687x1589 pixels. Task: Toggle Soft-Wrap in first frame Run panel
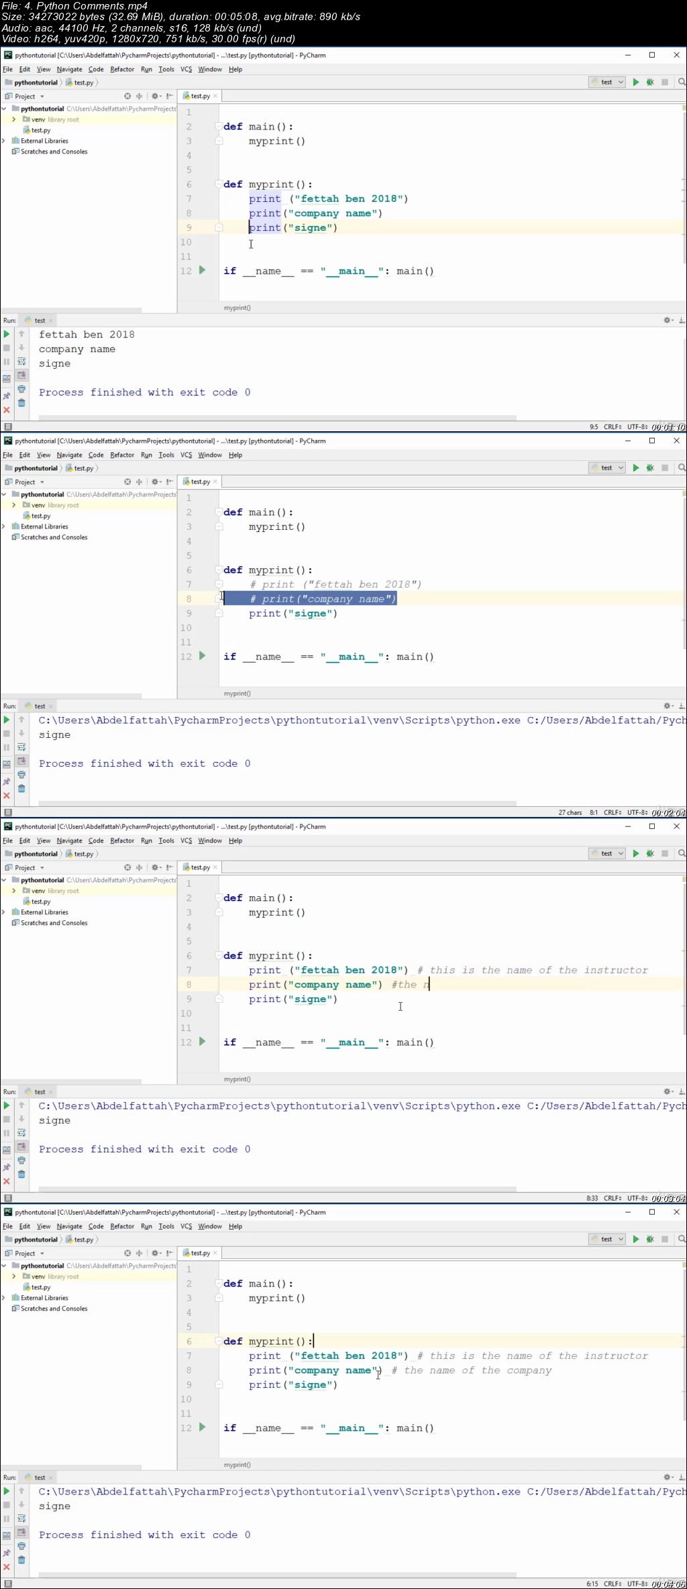tap(21, 362)
